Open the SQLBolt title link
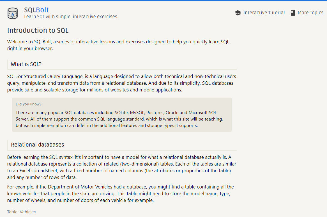This screenshot has width=327, height=217. pyautogui.click(x=36, y=10)
